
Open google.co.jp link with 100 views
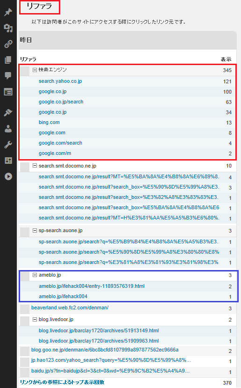click(53, 92)
